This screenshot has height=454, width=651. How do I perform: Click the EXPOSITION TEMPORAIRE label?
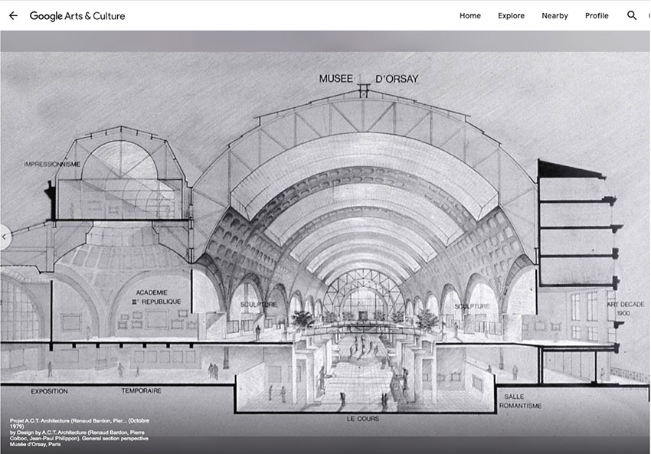tap(96, 390)
